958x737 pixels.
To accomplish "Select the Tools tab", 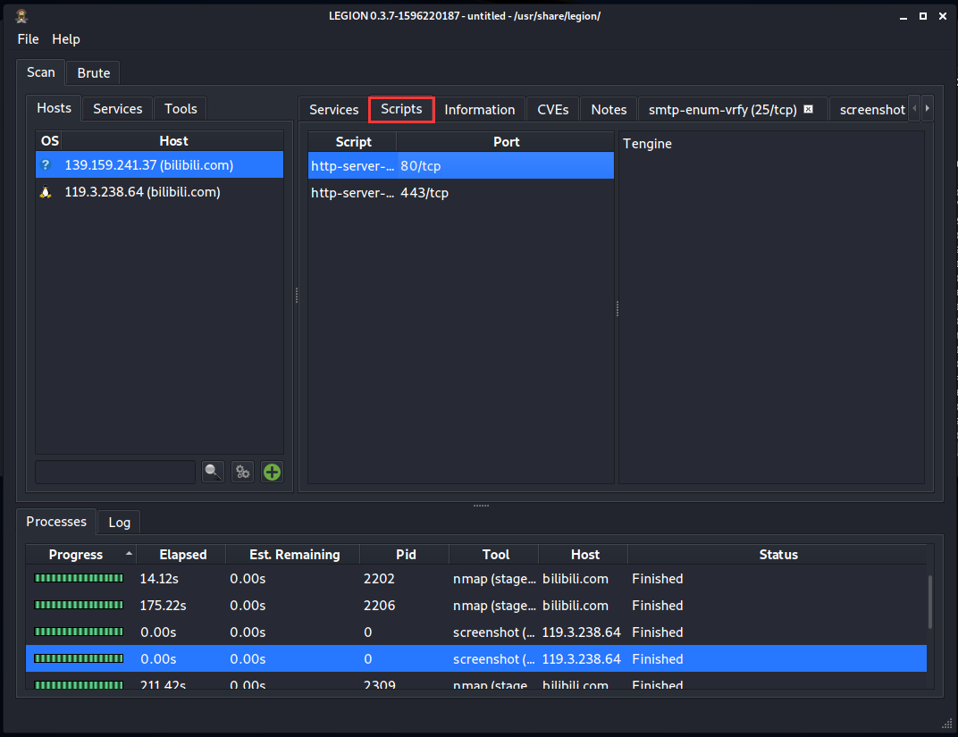I will pyautogui.click(x=181, y=109).
